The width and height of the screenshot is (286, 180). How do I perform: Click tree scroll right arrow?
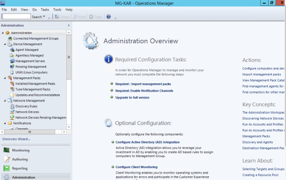pyautogui.click(x=64, y=132)
